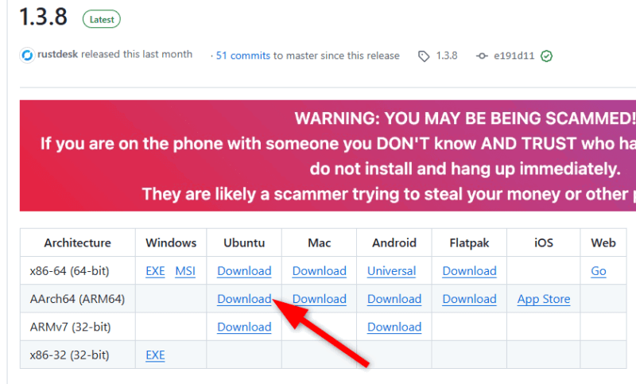This screenshot has height=384, width=636.
Task: Download Flatpak AArch64 package
Action: click(x=469, y=299)
